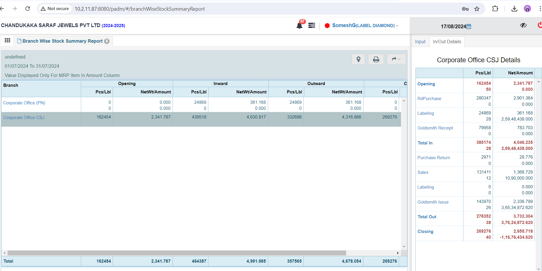
Task: Click the Total In link
Action: click(x=425, y=143)
